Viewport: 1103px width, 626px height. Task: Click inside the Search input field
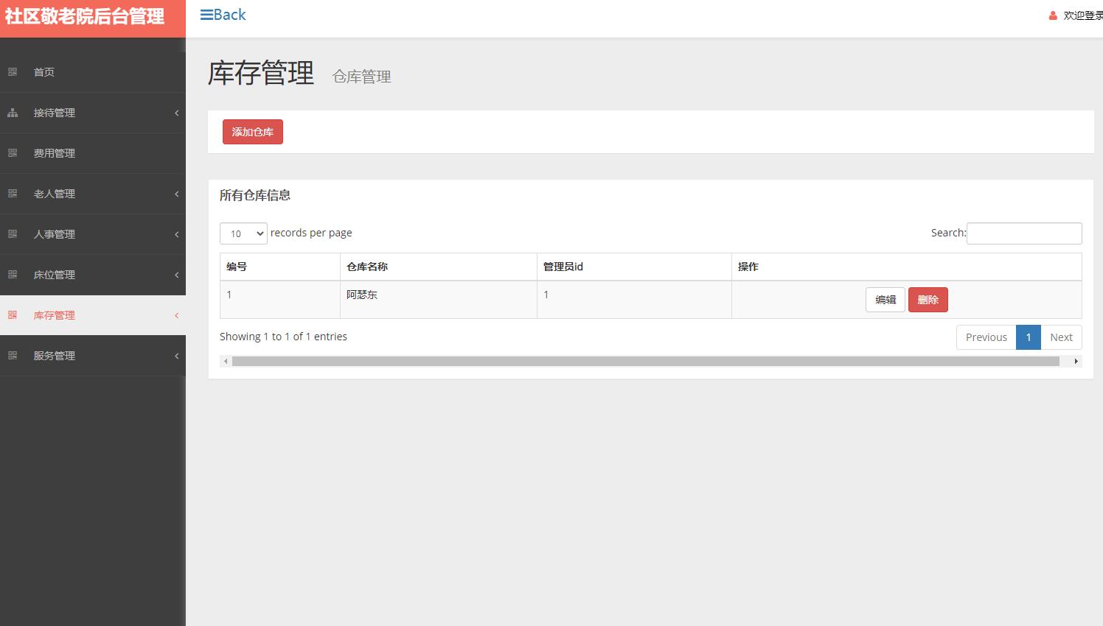click(1024, 233)
